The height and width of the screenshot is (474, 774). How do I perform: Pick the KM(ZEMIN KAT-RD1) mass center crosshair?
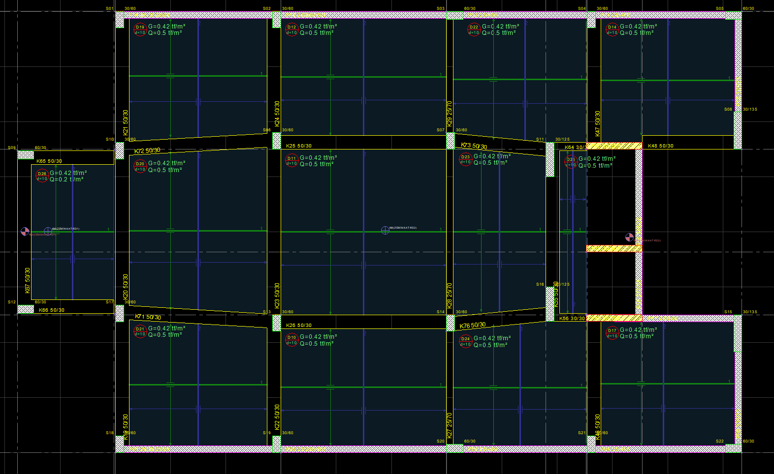48,231
